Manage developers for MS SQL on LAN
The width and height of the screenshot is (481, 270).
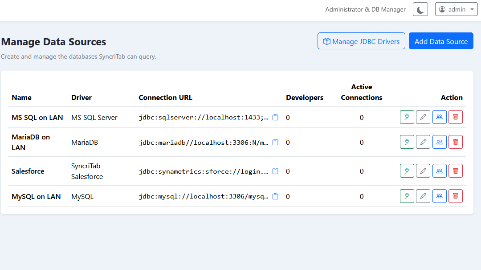(x=439, y=117)
